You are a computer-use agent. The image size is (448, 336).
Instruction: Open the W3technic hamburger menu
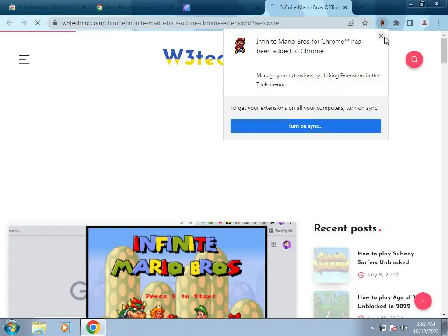(x=24, y=59)
